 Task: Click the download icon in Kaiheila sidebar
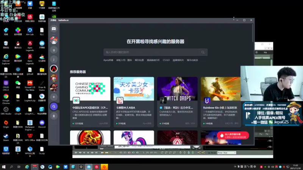tap(54, 116)
